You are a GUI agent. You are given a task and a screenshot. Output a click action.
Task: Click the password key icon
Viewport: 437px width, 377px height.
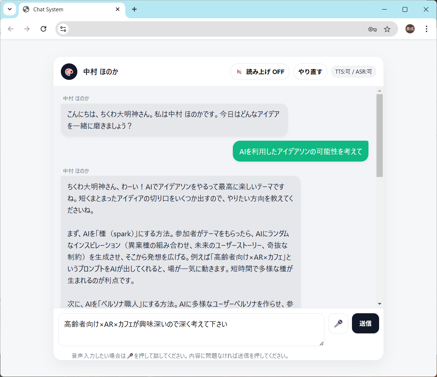(x=372, y=29)
